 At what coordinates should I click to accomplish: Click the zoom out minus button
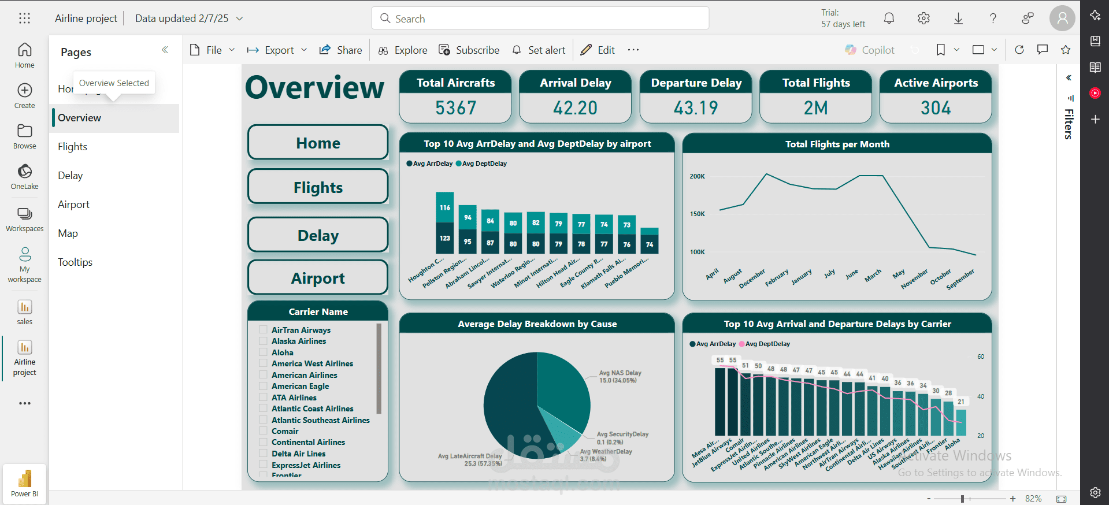pos(929,499)
